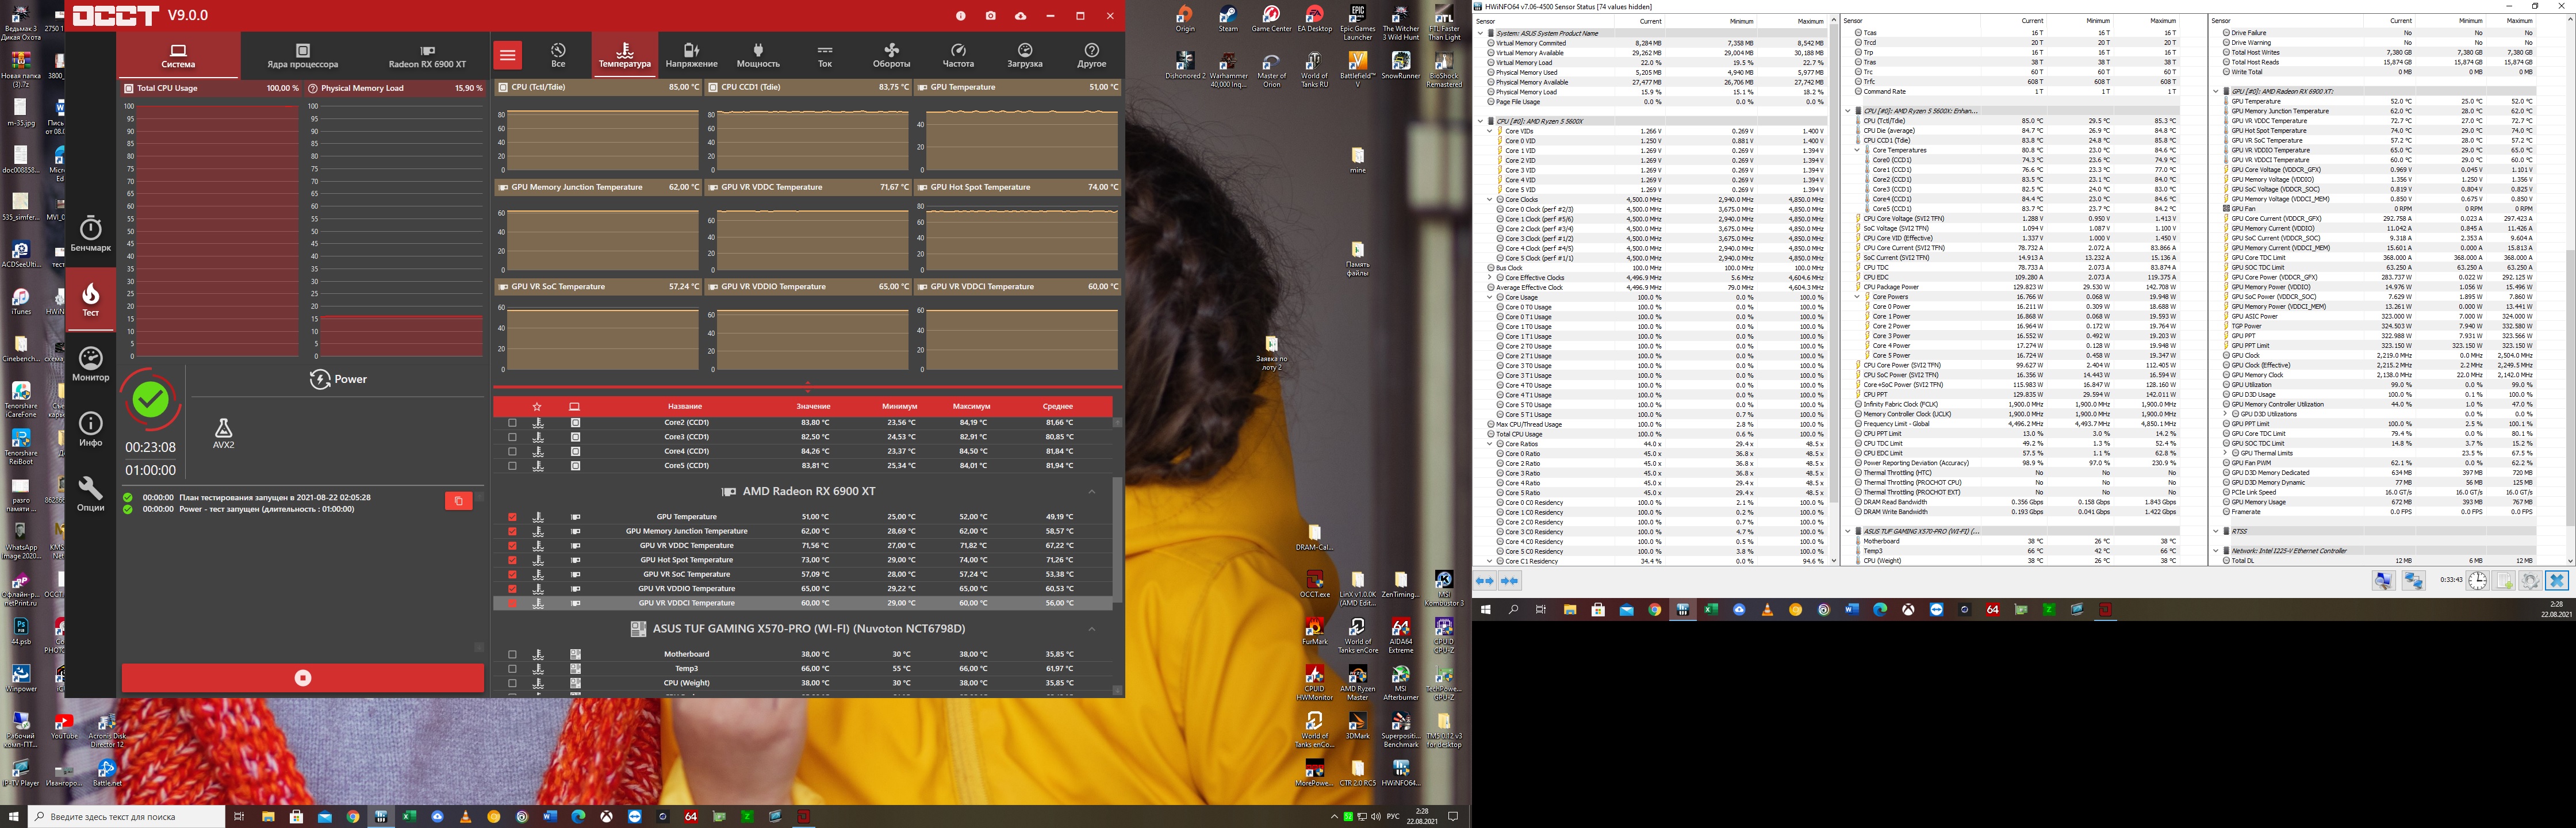Open the red hamburger menu button
This screenshot has height=828, width=2576.
coord(508,56)
